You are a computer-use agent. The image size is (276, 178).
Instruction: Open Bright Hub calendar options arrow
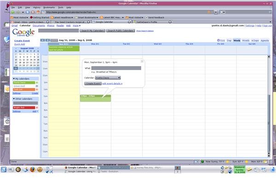point(37,107)
